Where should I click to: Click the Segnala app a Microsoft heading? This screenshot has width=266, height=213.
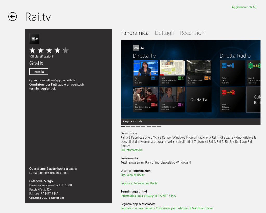(x=138, y=204)
